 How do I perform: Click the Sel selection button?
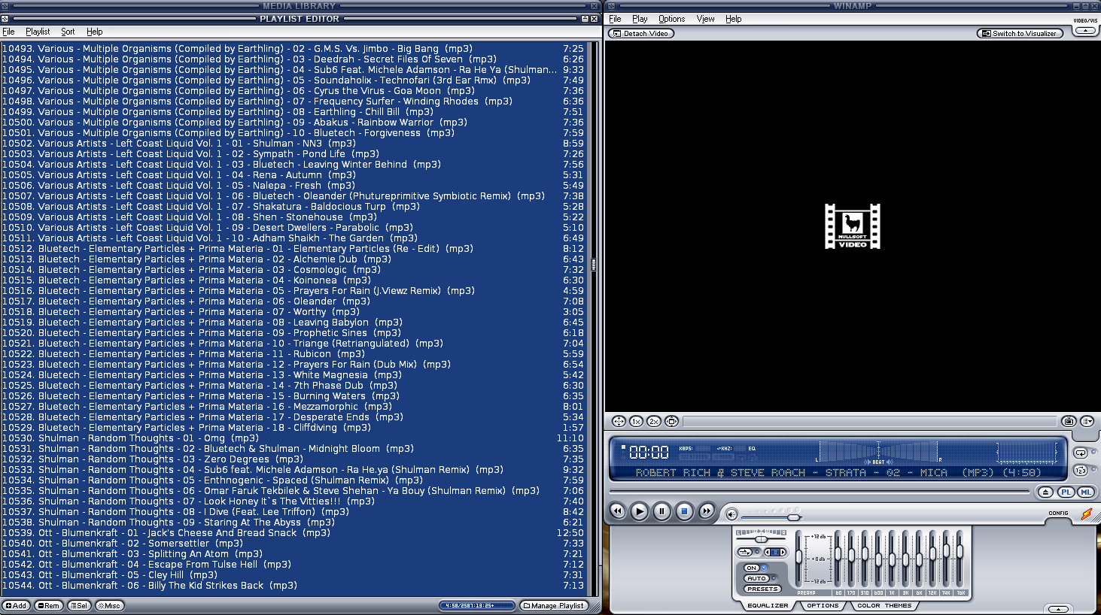tap(78, 605)
